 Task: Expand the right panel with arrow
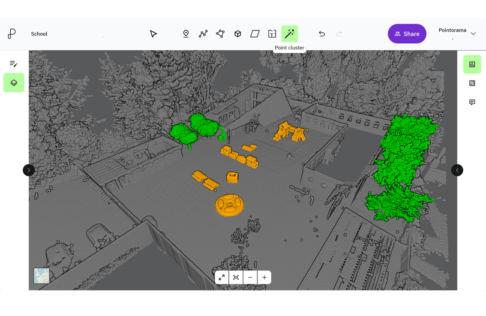457,170
